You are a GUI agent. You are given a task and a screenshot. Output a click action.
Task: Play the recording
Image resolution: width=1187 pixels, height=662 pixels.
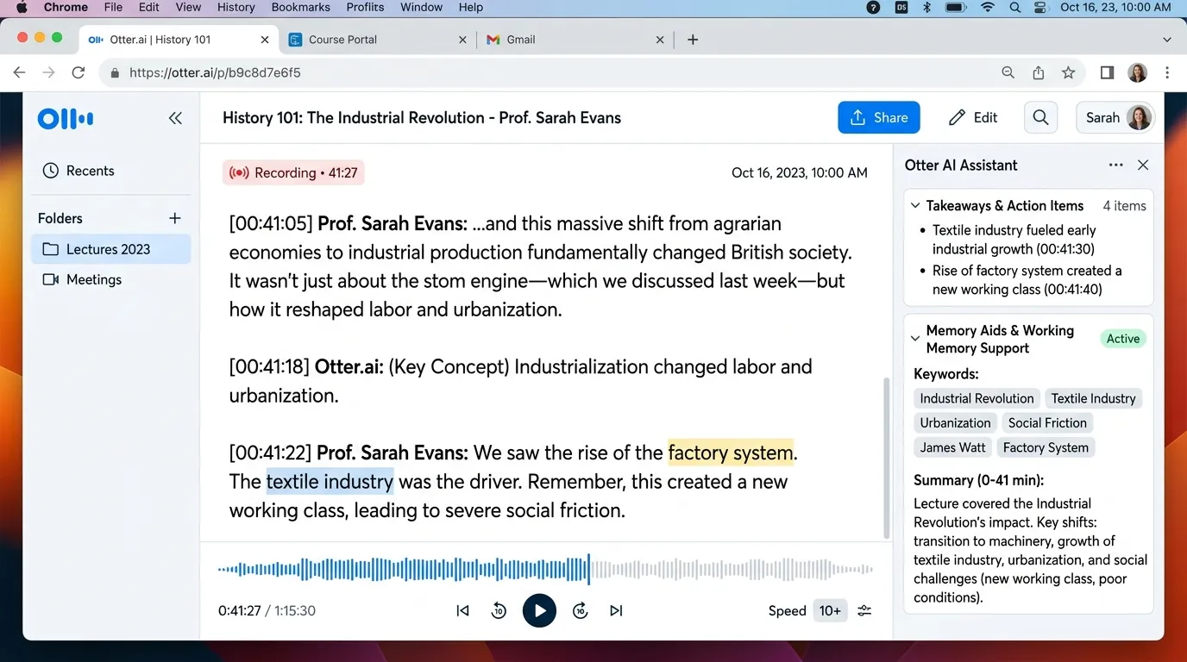coord(539,610)
